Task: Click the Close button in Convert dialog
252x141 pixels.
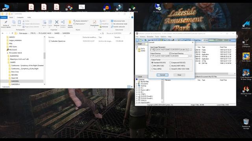Action: [179, 75]
